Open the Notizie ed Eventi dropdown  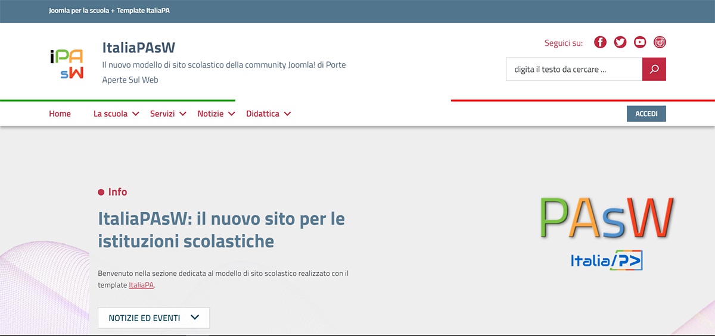pos(154,318)
